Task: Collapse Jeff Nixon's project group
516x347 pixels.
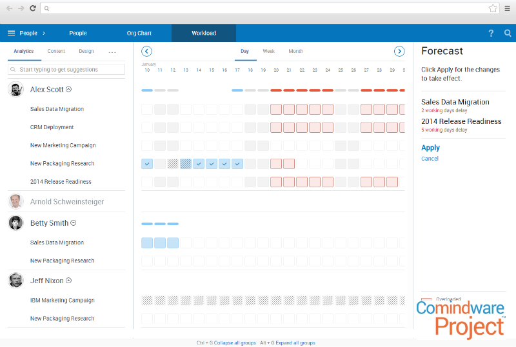Action: [68, 281]
